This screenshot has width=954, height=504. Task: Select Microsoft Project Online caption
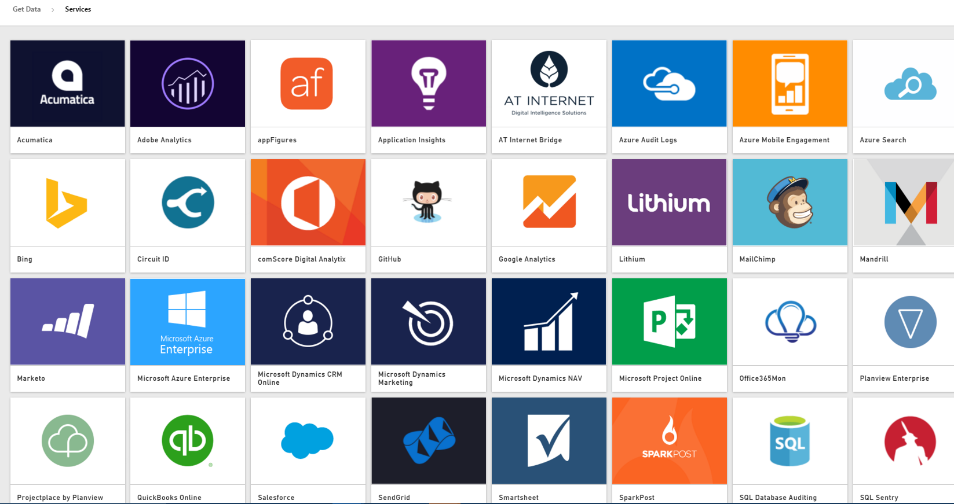[x=660, y=378]
